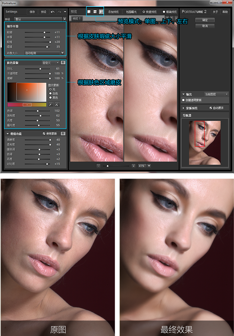
Task: Click the 较粗 smoothing slider
Action: [37, 42]
